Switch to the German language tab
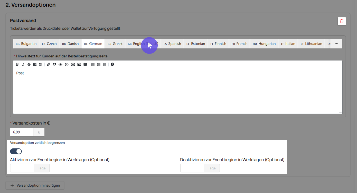357x193 pixels. click(x=93, y=44)
